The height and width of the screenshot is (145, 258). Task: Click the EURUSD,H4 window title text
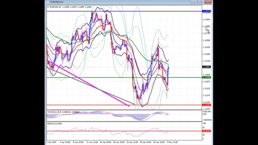[57, 2]
